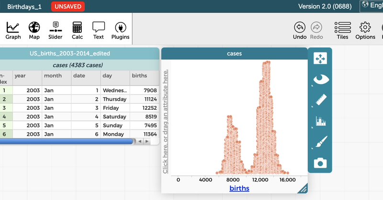The height and width of the screenshot is (200, 383).
Task: Open the Options gear menu
Action: click(x=365, y=31)
